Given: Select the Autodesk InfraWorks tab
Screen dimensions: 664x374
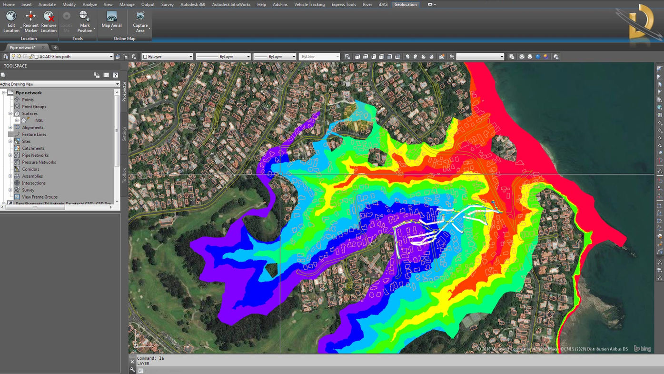Looking at the screenshot, I should pyautogui.click(x=231, y=4).
